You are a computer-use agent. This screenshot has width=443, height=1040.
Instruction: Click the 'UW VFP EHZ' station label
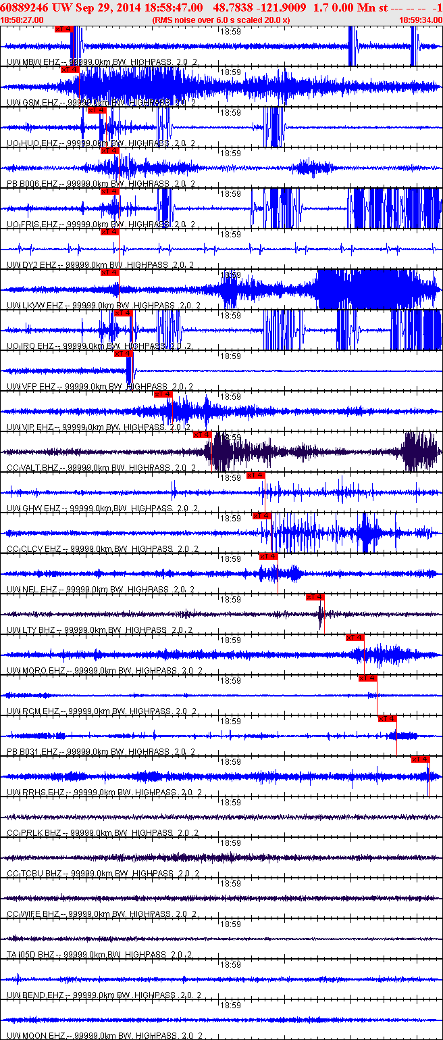click(32, 386)
